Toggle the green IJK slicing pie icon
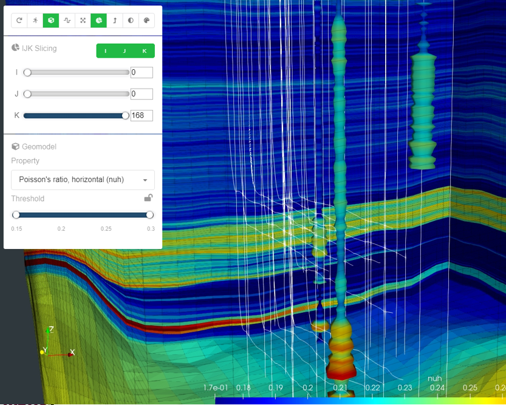 tap(99, 21)
